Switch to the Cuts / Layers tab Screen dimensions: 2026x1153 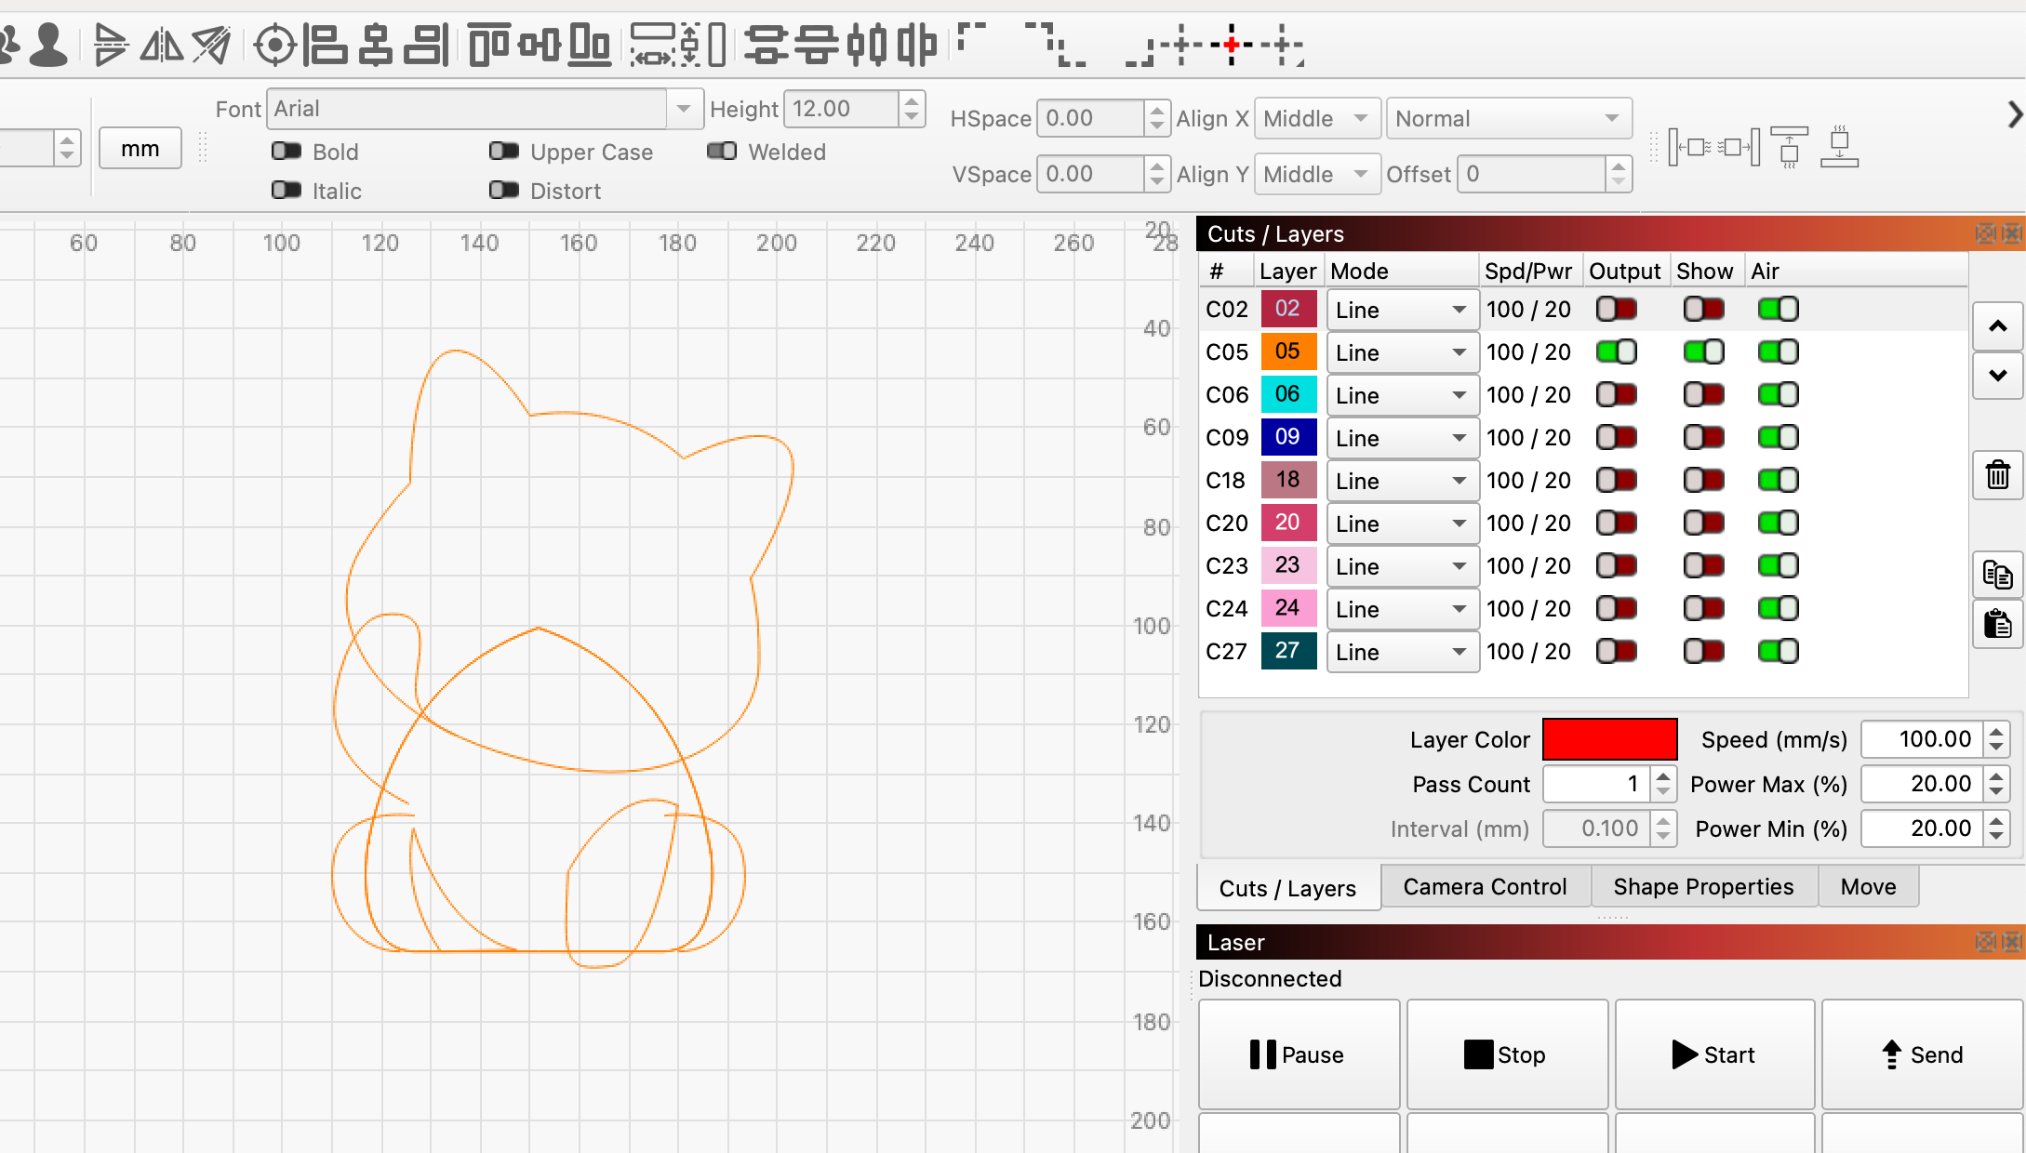click(1287, 888)
